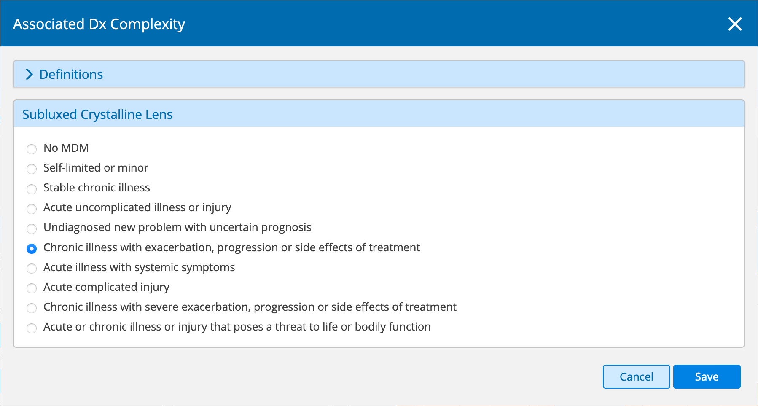Select threat to life or bodily function option
This screenshot has width=758, height=406.
[x=32, y=328]
